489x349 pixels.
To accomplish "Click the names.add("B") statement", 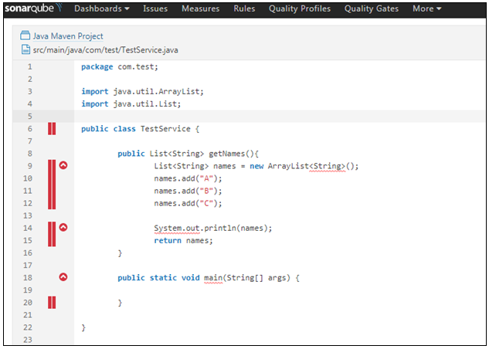I will point(188,191).
